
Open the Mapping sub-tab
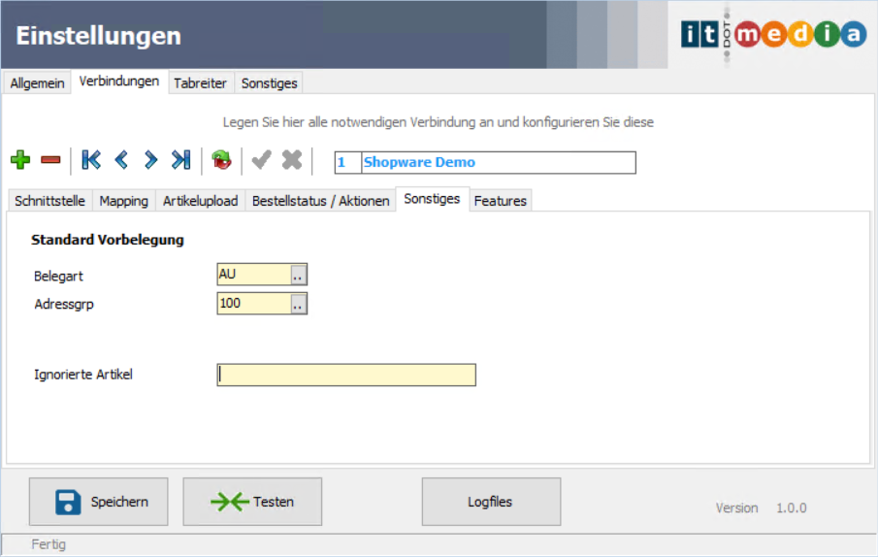tap(123, 201)
